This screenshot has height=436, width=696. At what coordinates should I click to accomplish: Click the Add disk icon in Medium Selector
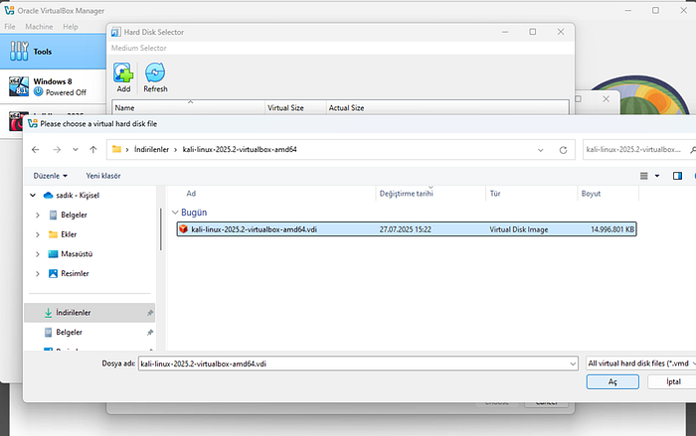[123, 77]
